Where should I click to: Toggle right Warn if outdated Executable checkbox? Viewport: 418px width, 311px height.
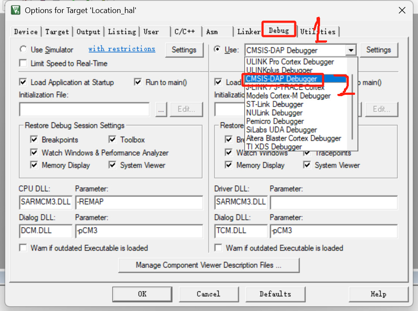pos(218,247)
